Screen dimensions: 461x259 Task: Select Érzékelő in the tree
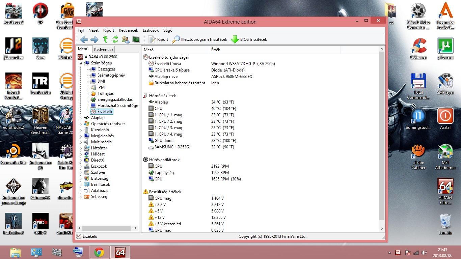[x=105, y=112]
